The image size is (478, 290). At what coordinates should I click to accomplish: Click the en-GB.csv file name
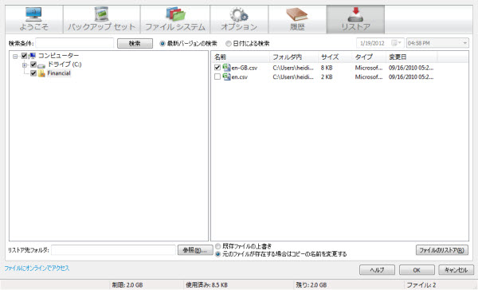coord(245,68)
